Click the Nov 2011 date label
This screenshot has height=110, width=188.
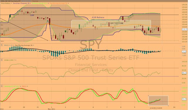click(51, 109)
